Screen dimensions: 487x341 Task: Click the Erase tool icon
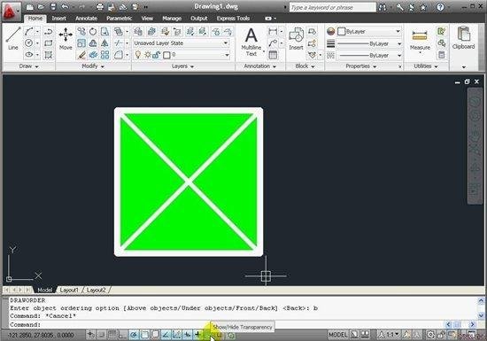(x=81, y=55)
